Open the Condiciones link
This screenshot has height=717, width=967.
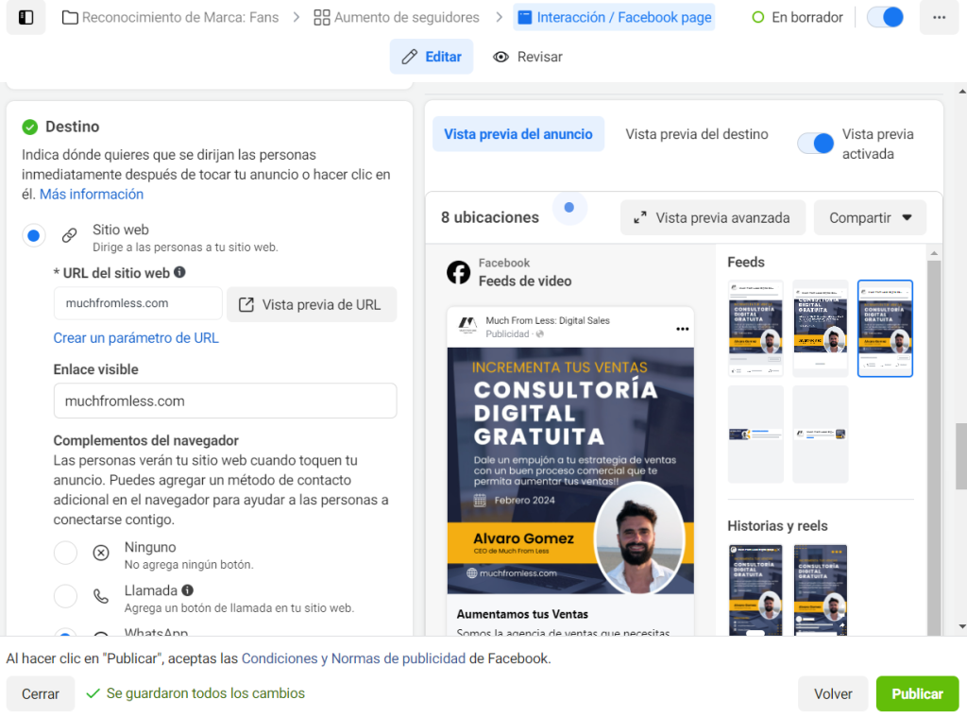tap(280, 658)
